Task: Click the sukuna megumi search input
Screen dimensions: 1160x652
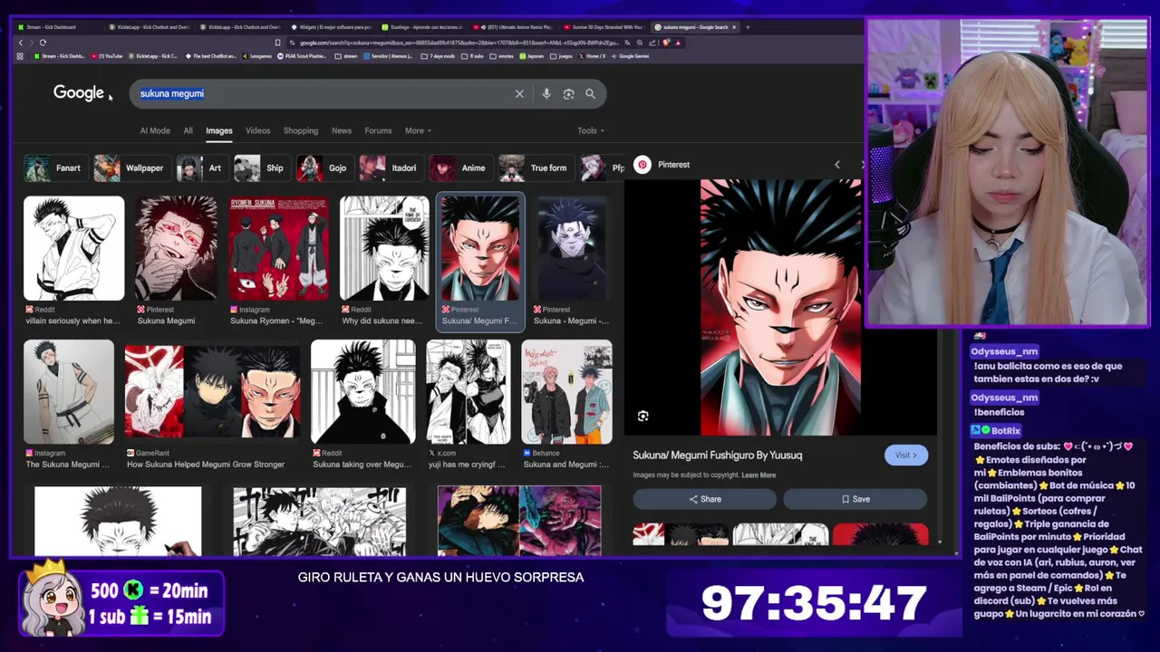Action: (322, 93)
